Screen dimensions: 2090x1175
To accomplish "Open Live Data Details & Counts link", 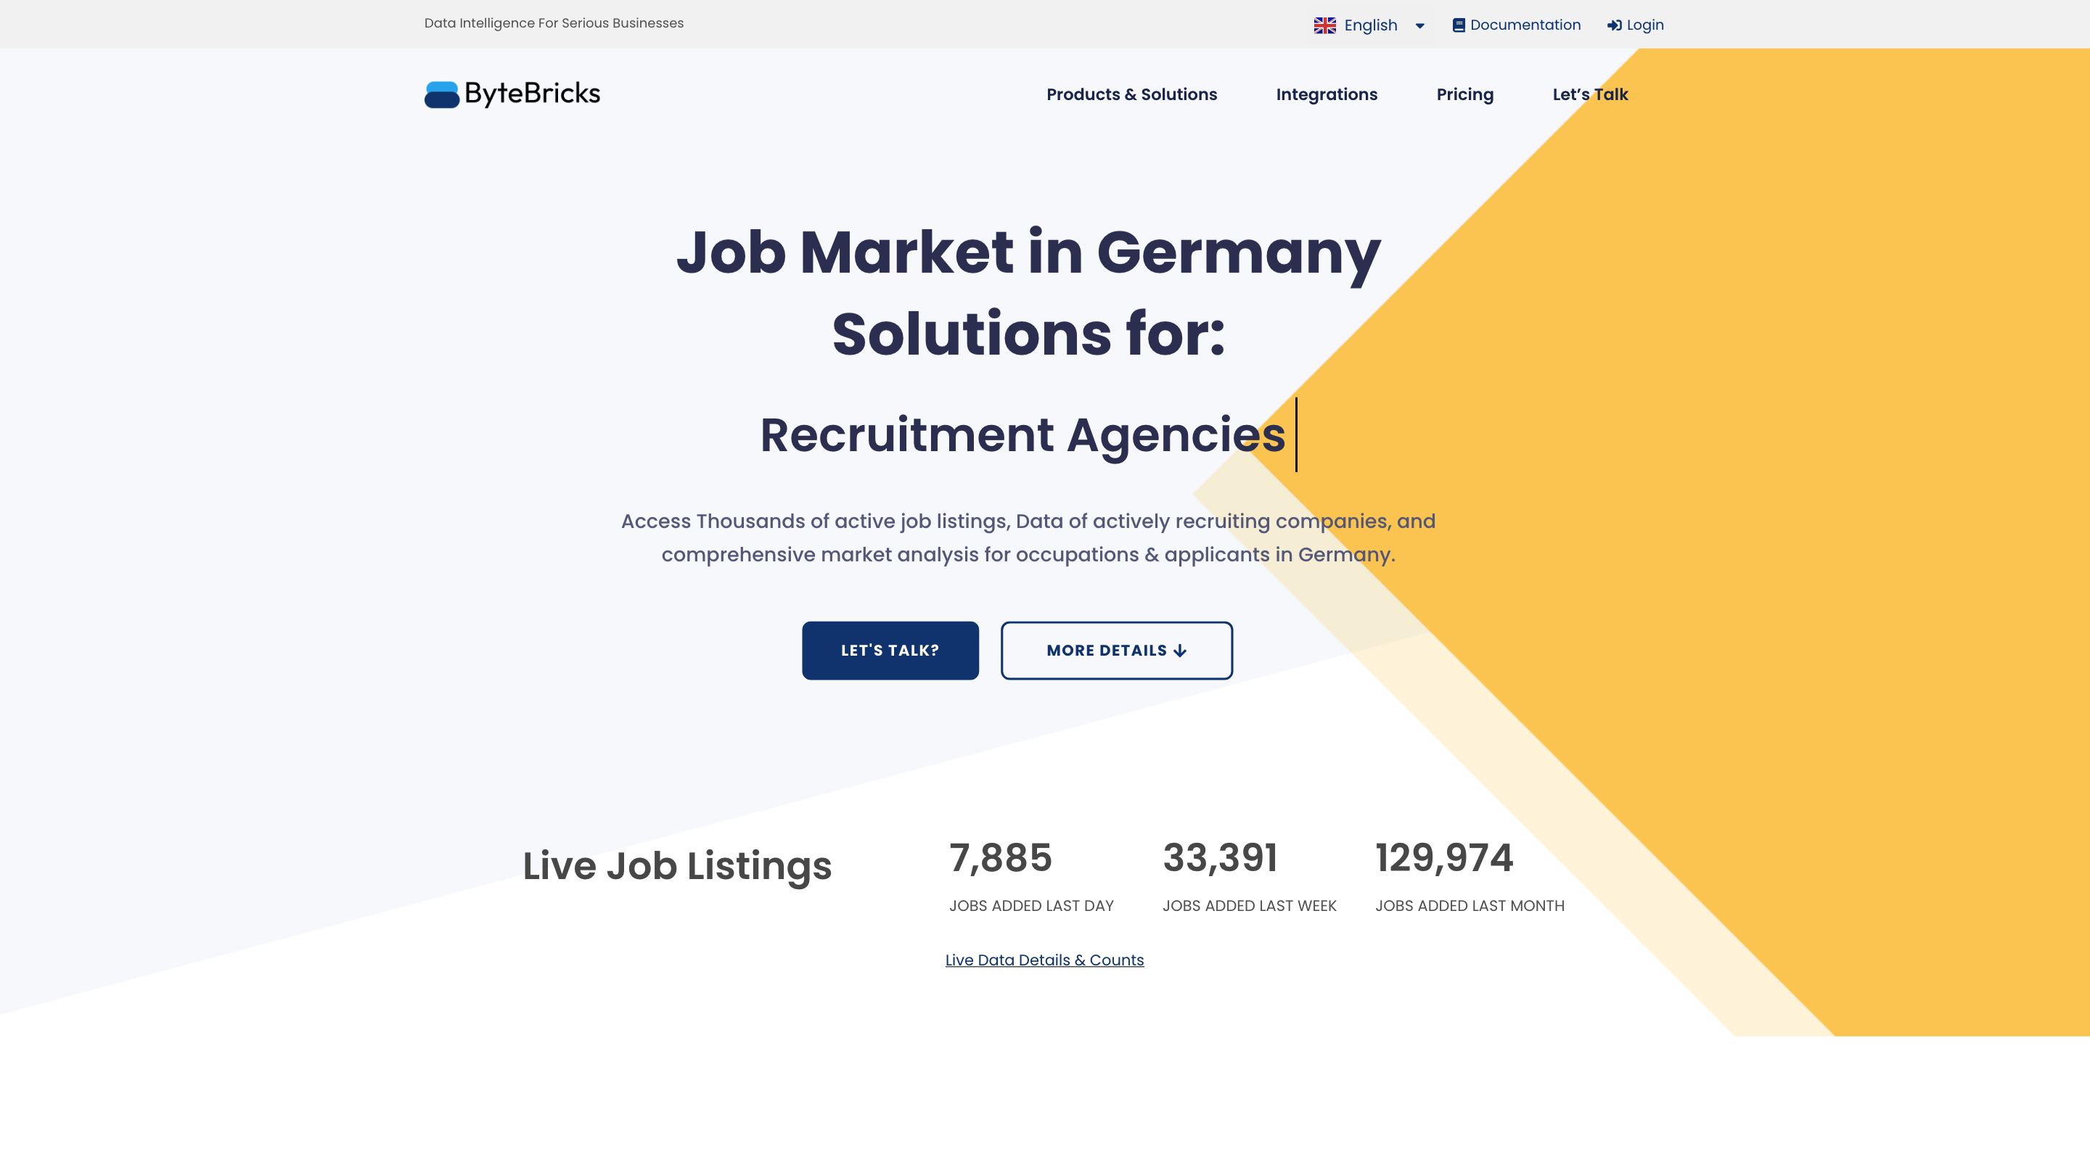I will point(1044,960).
